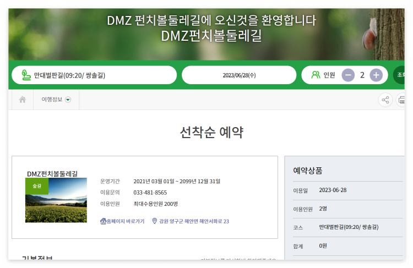The height and width of the screenshot is (268, 413).
Task: Select the 합계 value 0원
Action: click(x=323, y=246)
